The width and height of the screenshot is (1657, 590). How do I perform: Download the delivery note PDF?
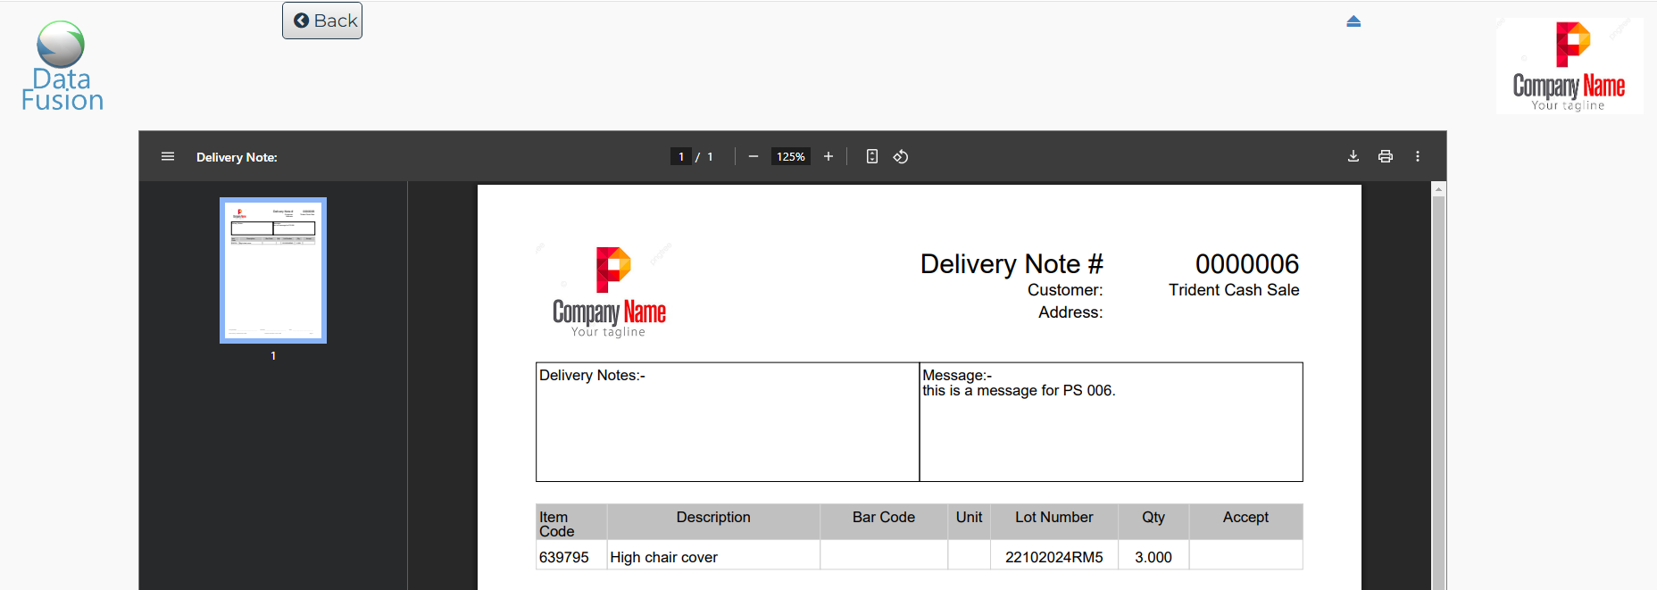point(1353,156)
